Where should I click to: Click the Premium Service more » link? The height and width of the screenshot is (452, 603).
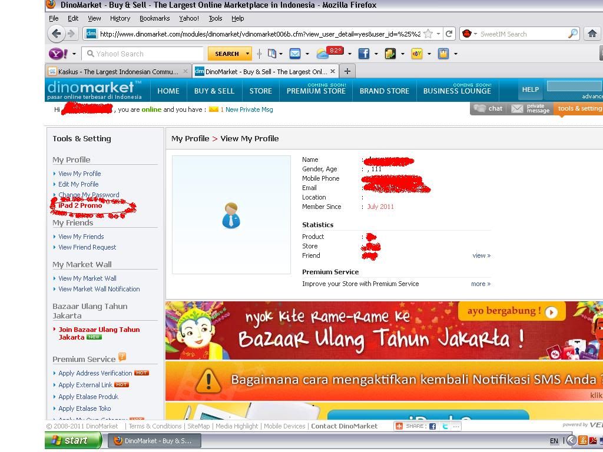click(x=481, y=284)
